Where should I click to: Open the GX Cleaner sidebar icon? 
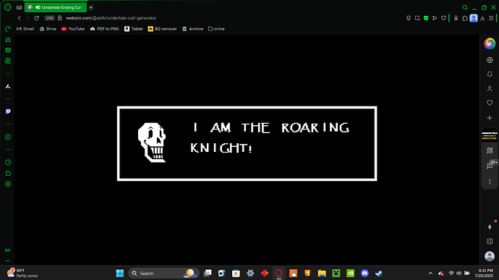(8, 40)
